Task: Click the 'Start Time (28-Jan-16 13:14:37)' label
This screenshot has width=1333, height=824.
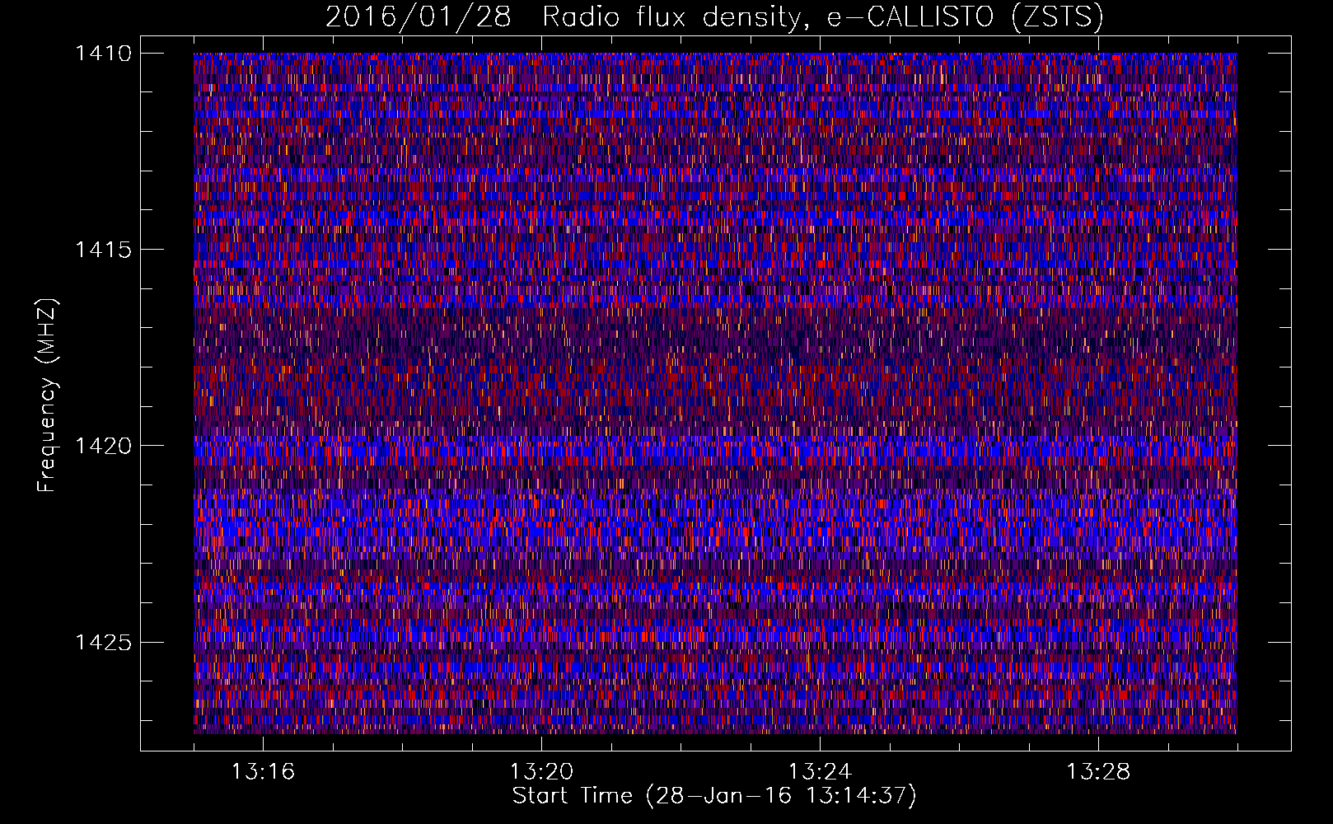Action: (714, 796)
